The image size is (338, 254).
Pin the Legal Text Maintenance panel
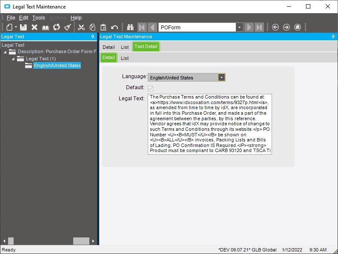click(x=333, y=37)
